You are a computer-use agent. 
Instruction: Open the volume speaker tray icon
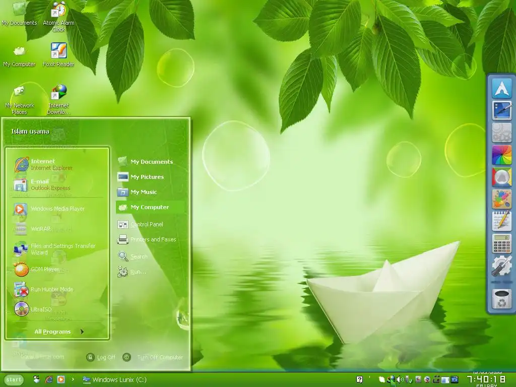[x=400, y=379]
